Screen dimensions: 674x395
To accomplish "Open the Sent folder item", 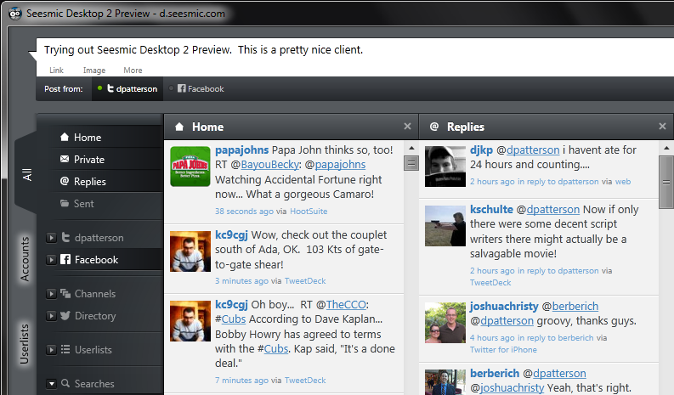I will 77,204.
